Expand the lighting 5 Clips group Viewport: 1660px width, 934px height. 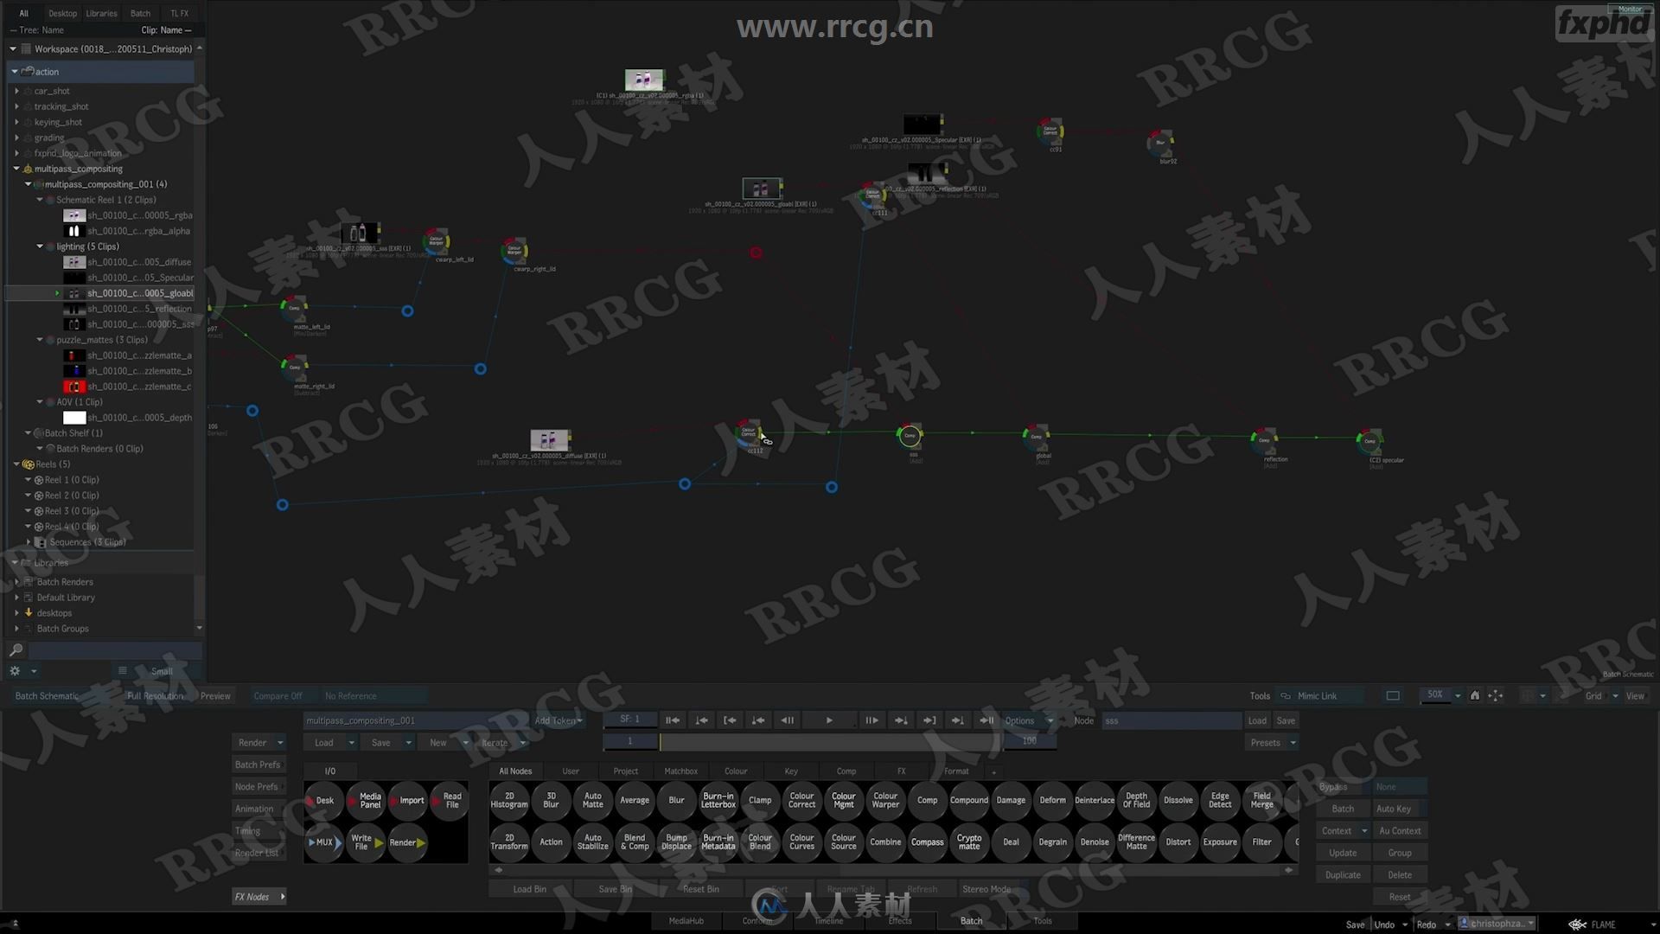[41, 246]
